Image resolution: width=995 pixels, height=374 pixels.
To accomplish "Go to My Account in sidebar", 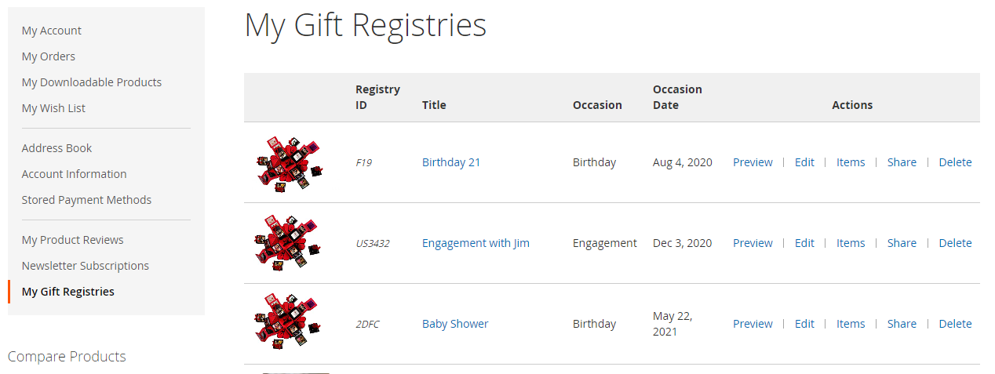I will click(52, 31).
